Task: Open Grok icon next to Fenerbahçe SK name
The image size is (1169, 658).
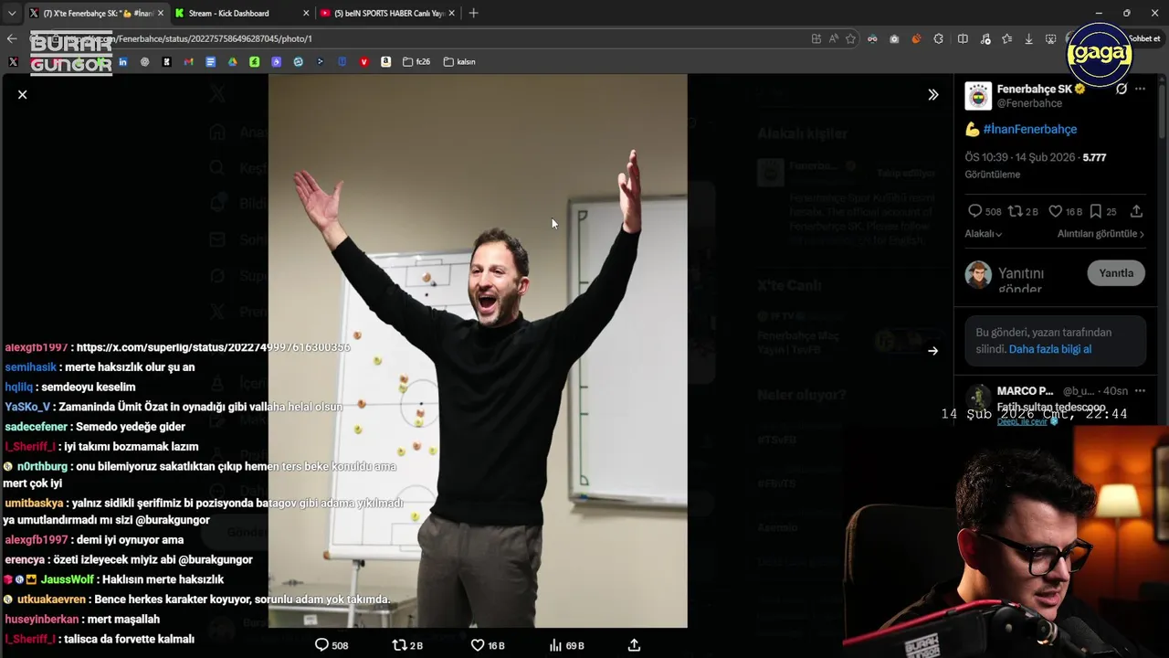Action: click(x=1122, y=89)
